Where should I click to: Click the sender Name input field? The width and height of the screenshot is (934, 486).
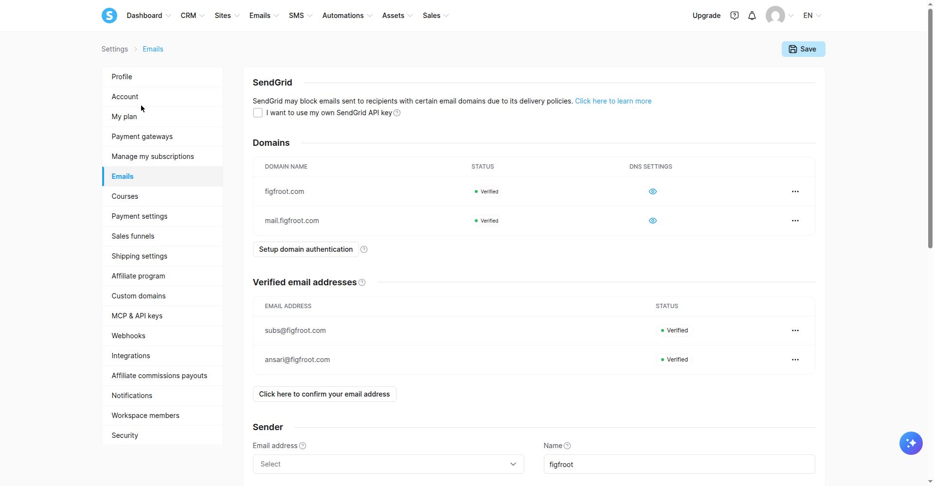point(679,464)
